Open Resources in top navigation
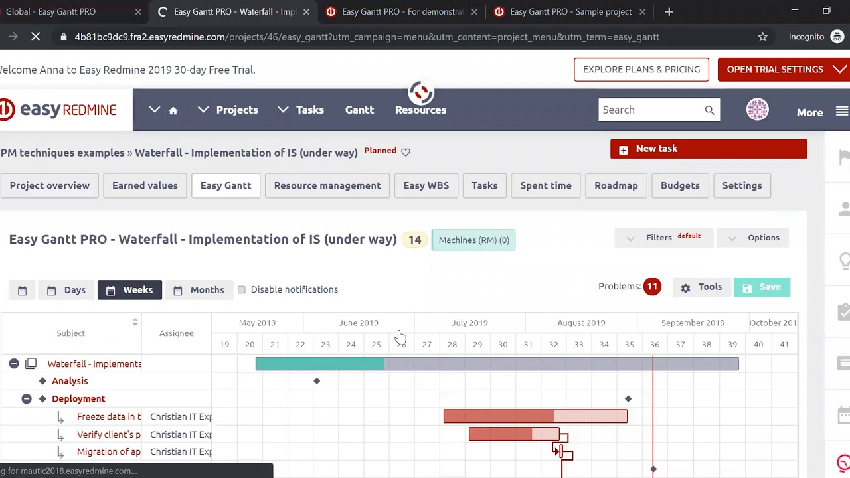 click(420, 110)
